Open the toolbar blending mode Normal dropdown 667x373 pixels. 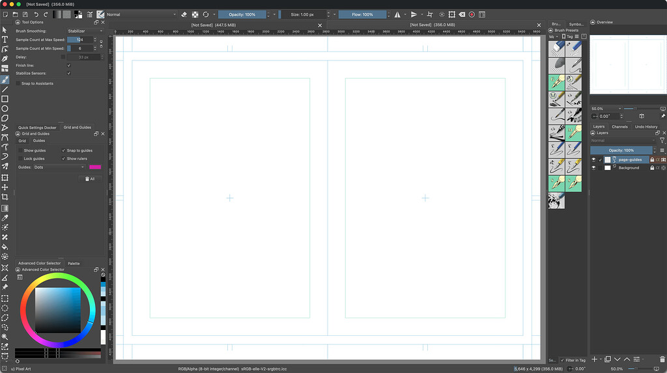point(141,14)
